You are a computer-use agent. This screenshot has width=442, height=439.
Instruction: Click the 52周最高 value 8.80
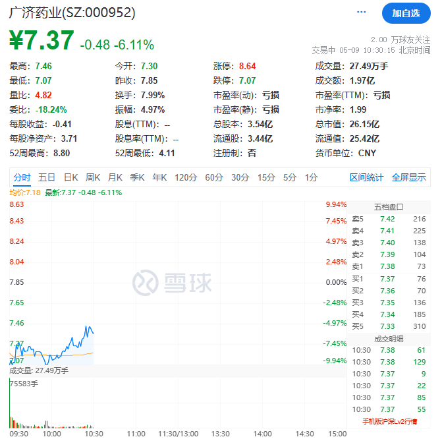62,153
